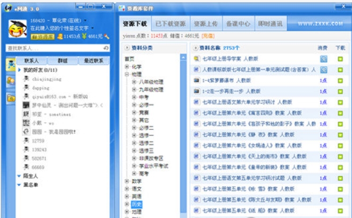Viewport: 352px width, 218px height.
Task: Click the green download icon for 《静夜》教案
Action: 340,135
